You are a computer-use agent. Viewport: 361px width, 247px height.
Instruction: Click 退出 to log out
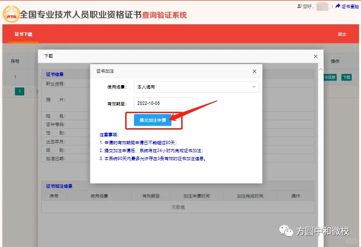342,34
